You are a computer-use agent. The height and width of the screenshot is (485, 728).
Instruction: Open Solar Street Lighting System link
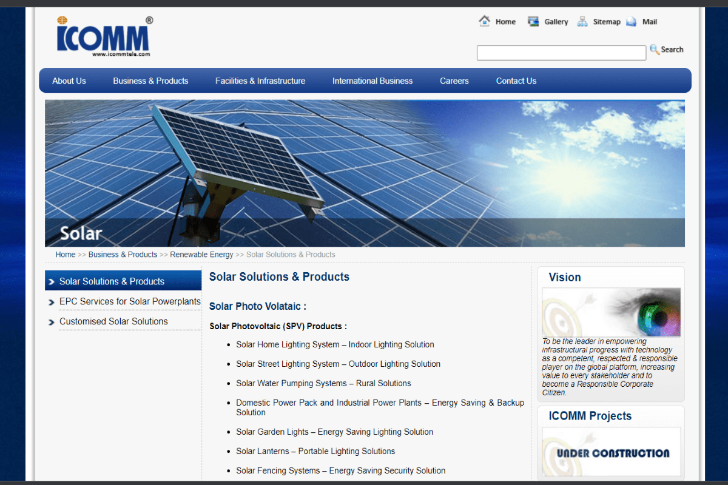click(339, 364)
